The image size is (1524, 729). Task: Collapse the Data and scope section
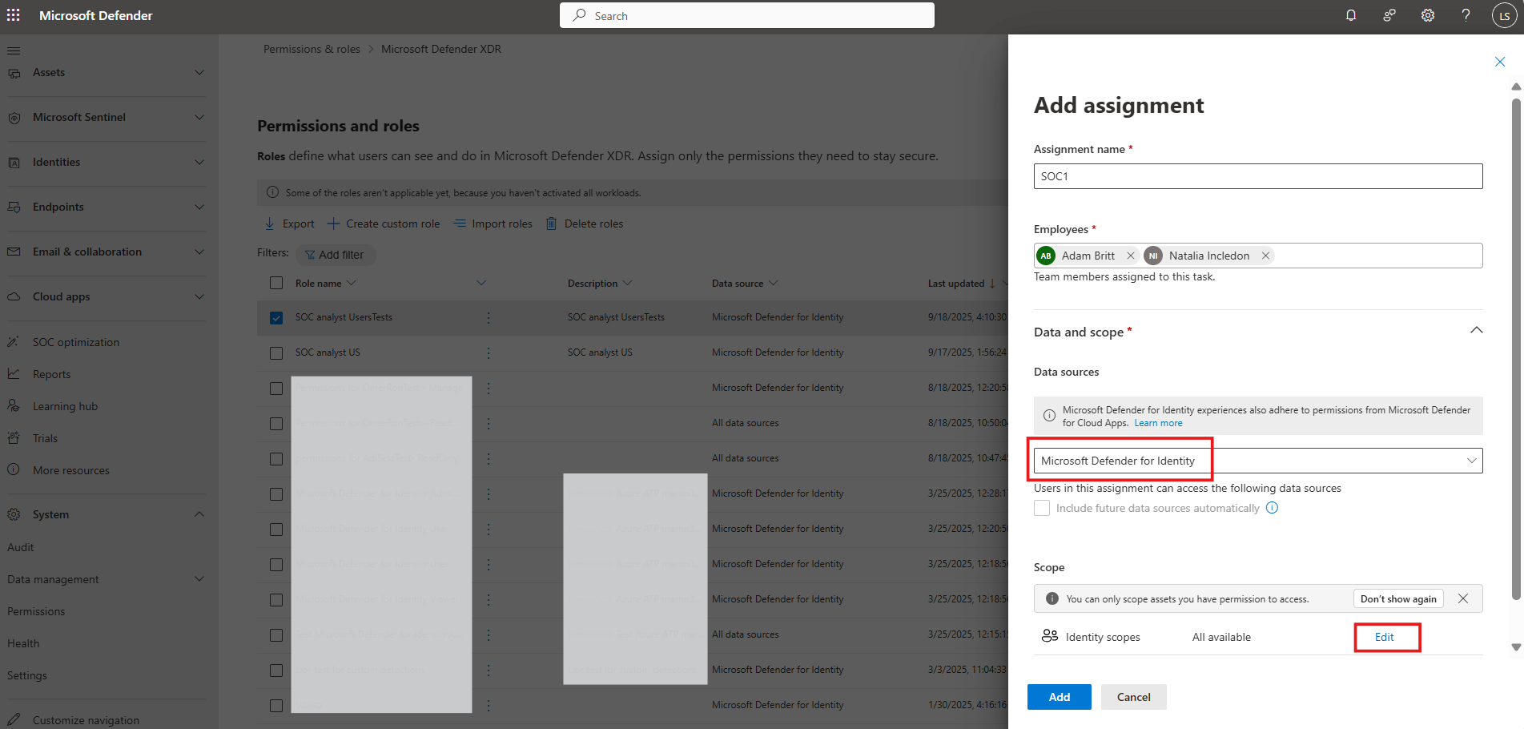click(1478, 330)
